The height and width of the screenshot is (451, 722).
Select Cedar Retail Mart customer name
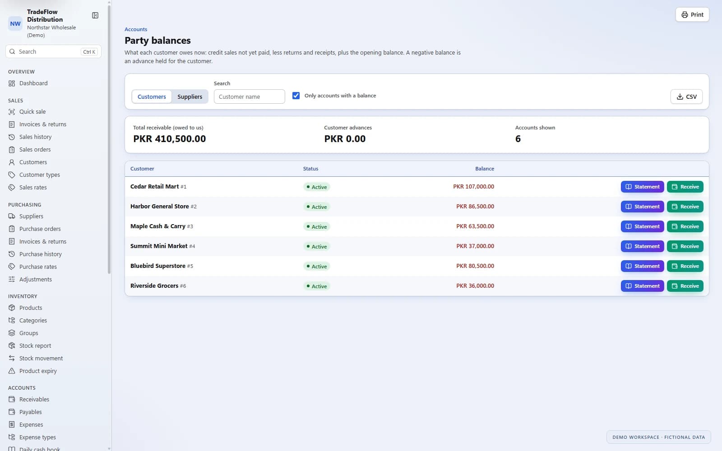tap(154, 187)
